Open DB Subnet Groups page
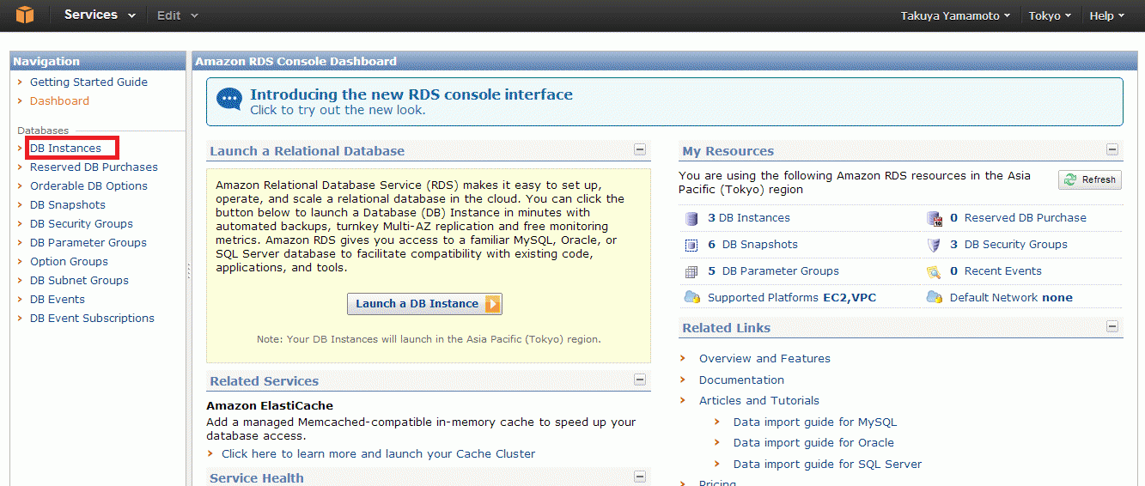The height and width of the screenshot is (486, 1145). pos(79,281)
